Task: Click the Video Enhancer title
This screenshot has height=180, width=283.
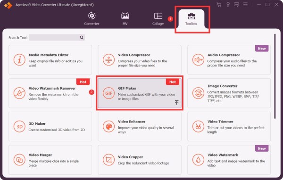Action: click(x=132, y=122)
